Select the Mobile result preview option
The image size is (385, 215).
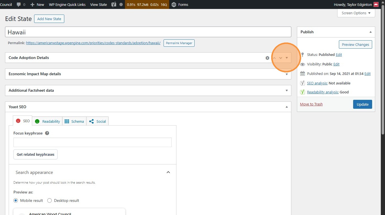[16, 200]
